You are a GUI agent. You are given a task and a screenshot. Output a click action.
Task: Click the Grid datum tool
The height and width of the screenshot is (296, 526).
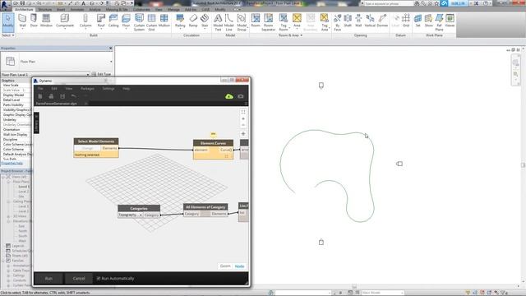(406, 21)
